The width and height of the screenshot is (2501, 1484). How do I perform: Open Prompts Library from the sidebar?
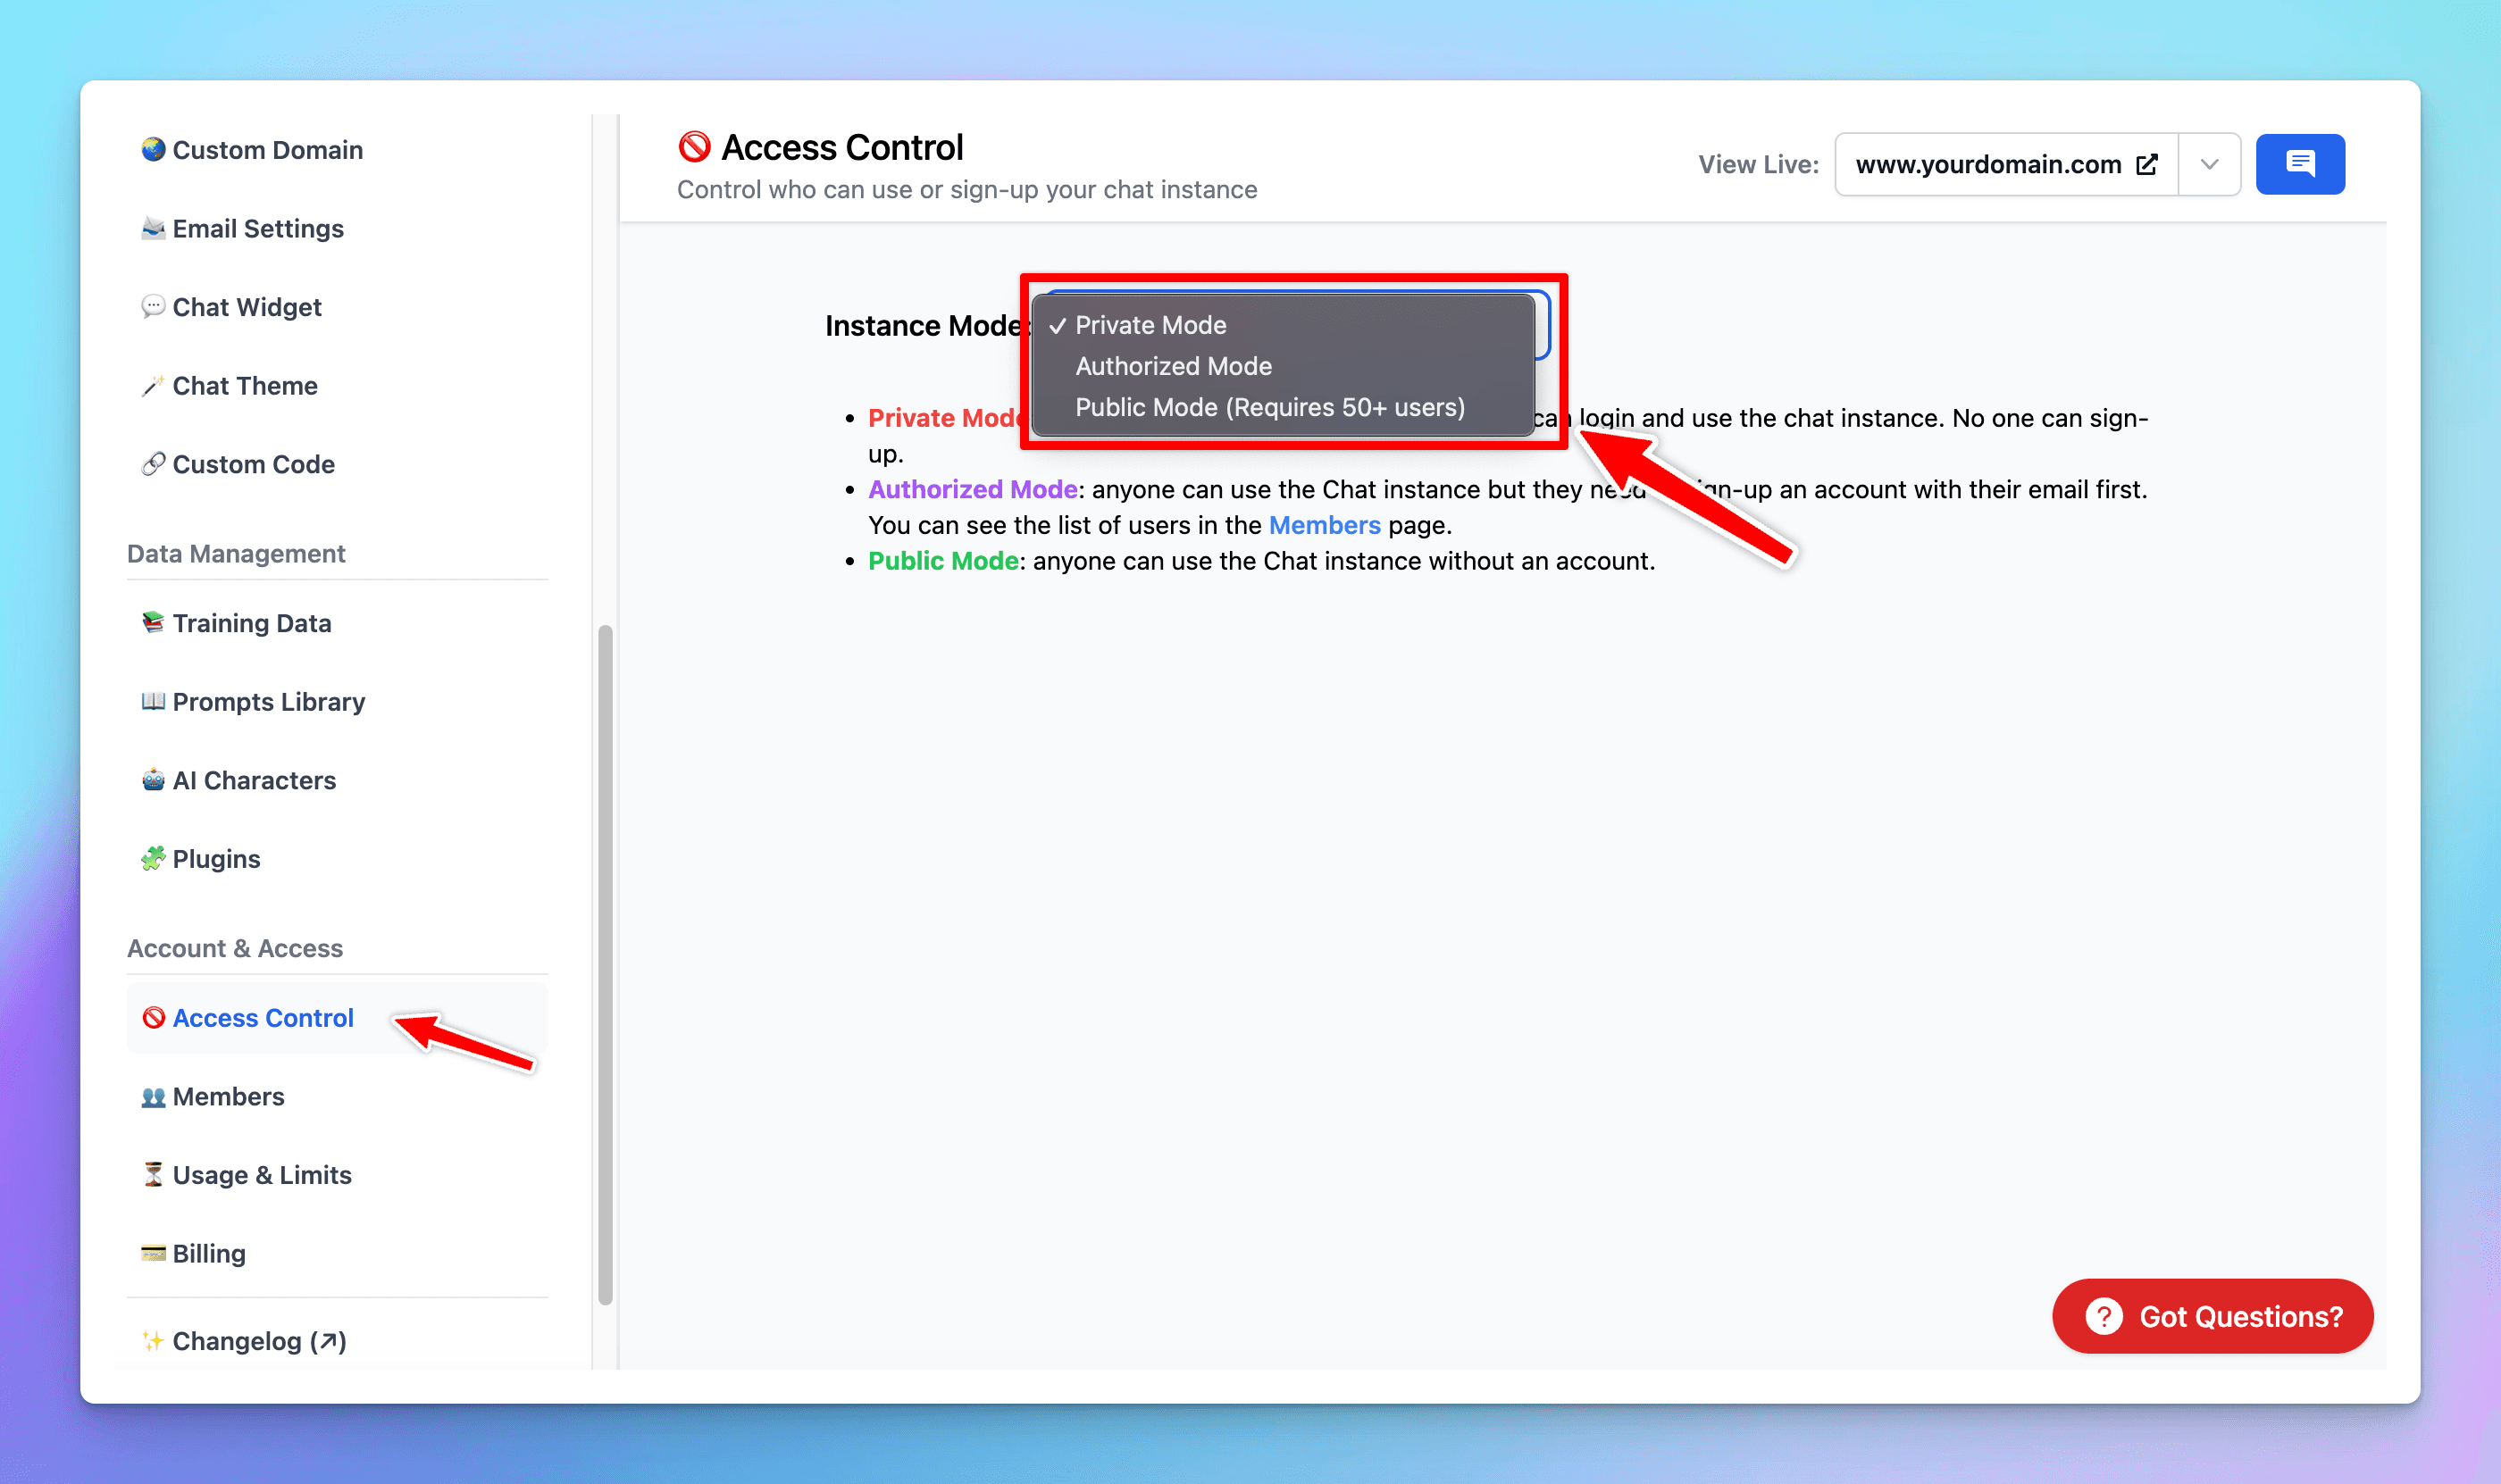[268, 702]
